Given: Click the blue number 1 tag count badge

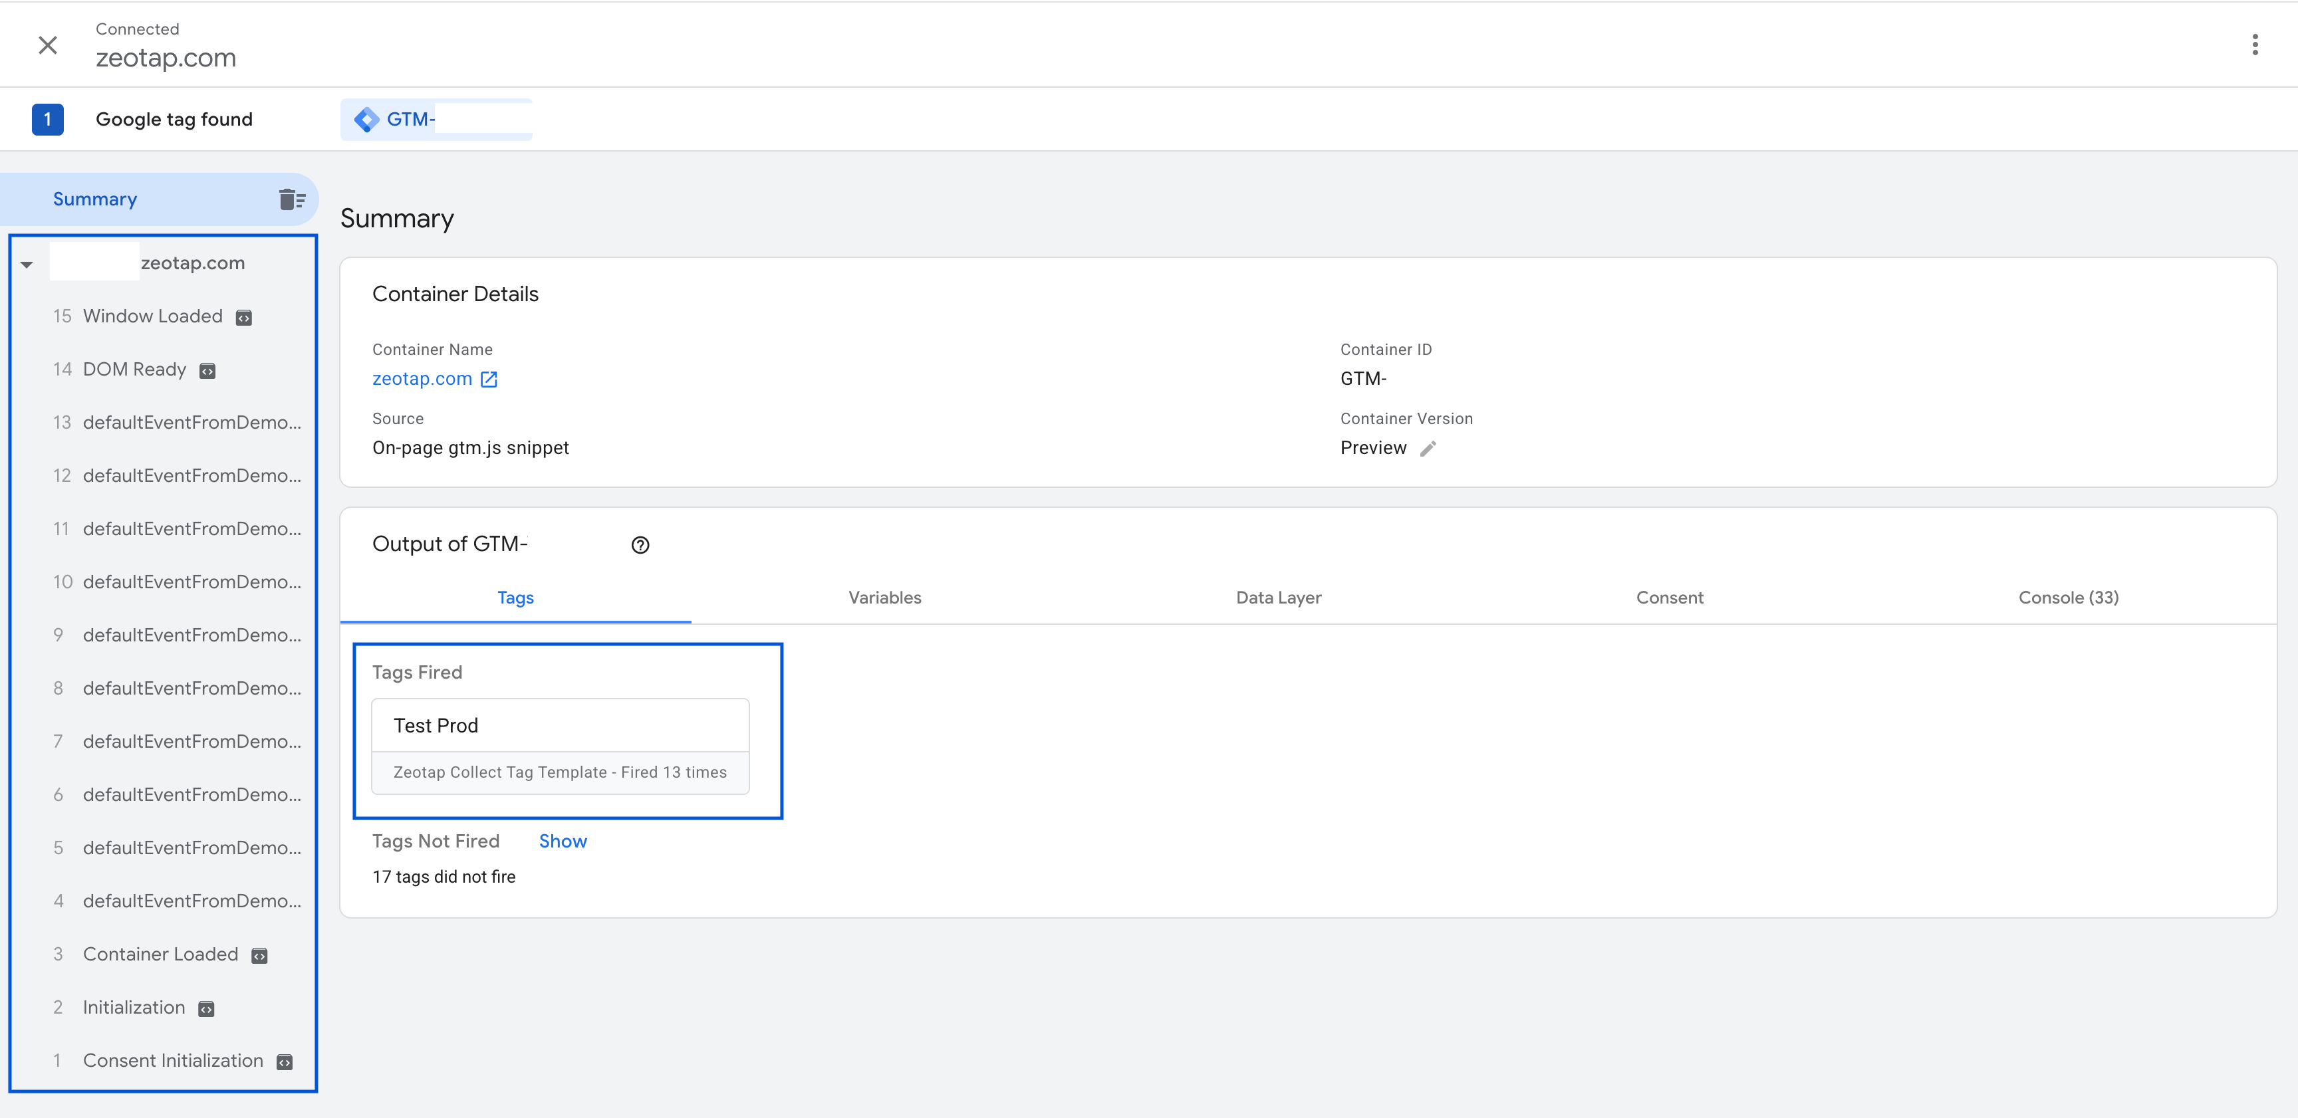Looking at the screenshot, I should click(x=47, y=120).
